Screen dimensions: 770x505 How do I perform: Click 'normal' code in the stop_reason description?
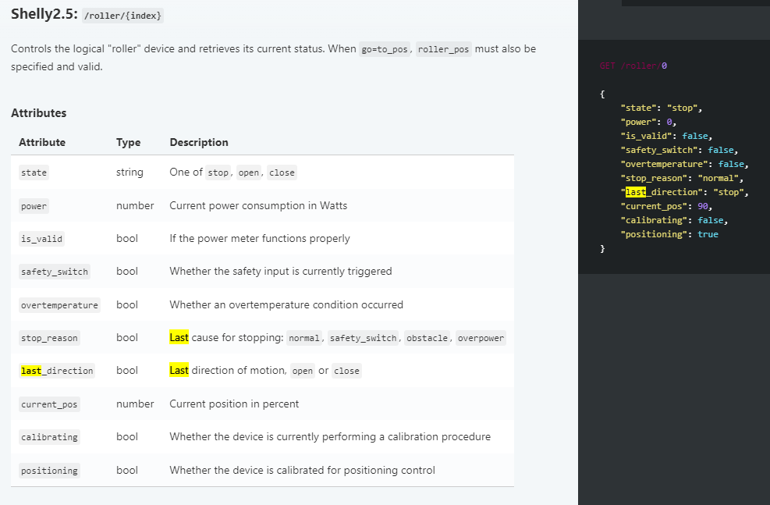pos(304,338)
